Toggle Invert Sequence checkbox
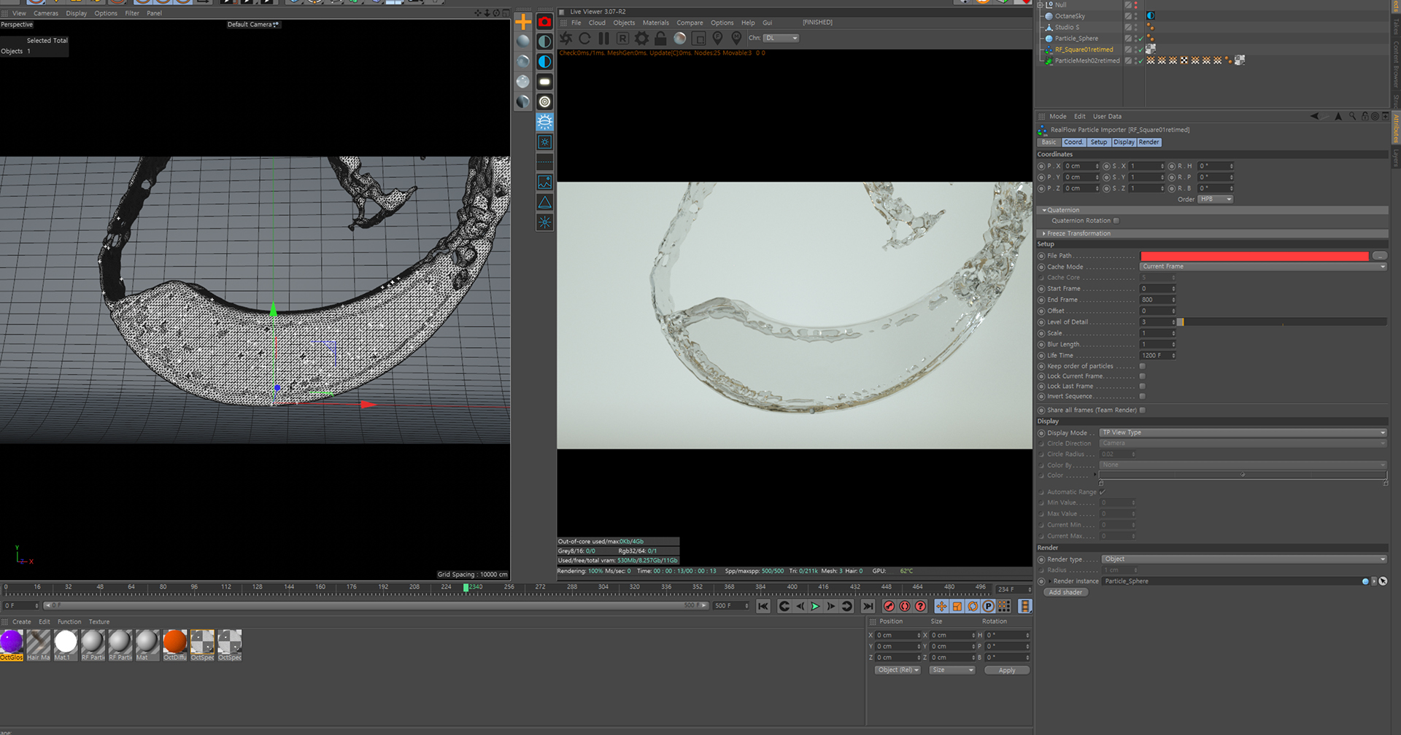 [1142, 397]
